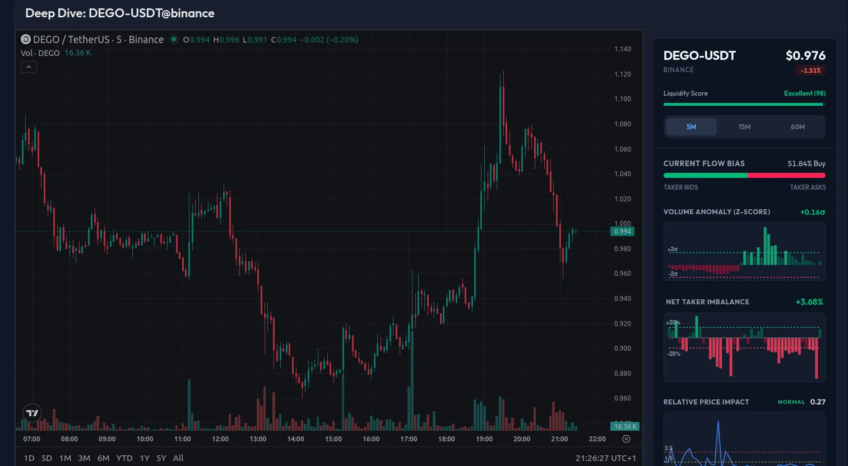Click the Excellent (98) liquidity score label

[805, 93]
